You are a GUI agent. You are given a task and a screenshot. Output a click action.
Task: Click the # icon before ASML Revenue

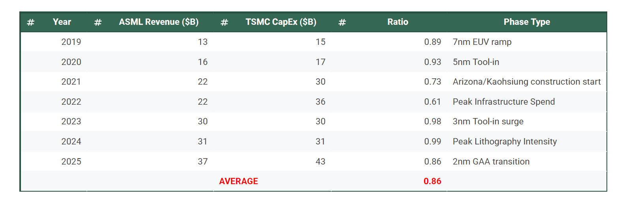(98, 22)
